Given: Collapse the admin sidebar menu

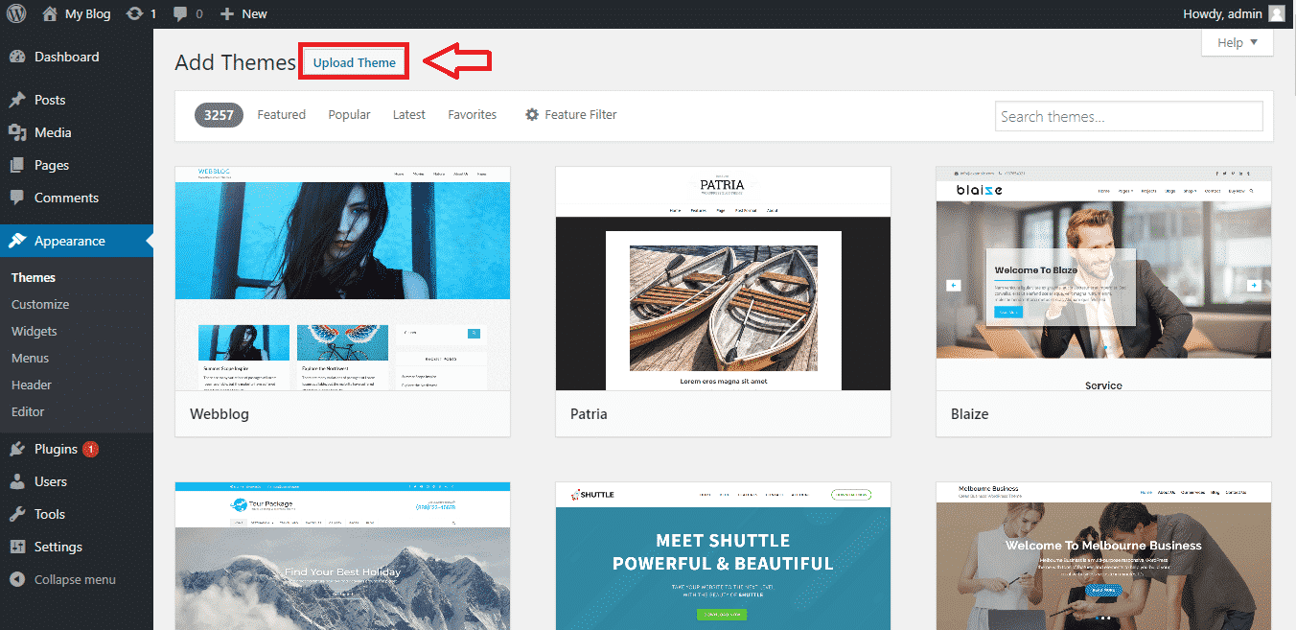Looking at the screenshot, I should click(62, 579).
